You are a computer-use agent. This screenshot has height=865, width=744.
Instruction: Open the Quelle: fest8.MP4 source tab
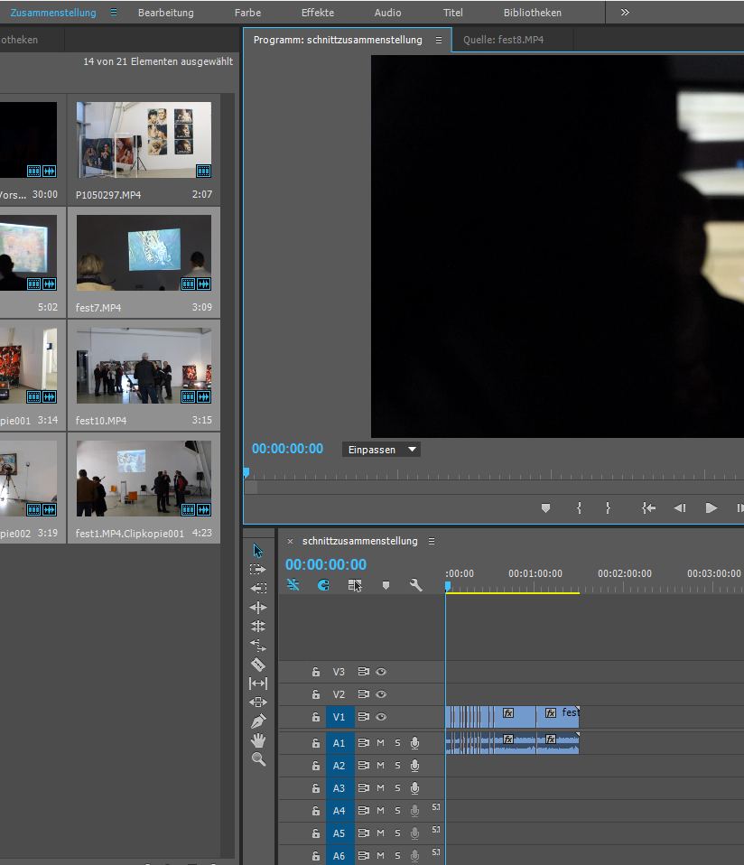pos(504,40)
